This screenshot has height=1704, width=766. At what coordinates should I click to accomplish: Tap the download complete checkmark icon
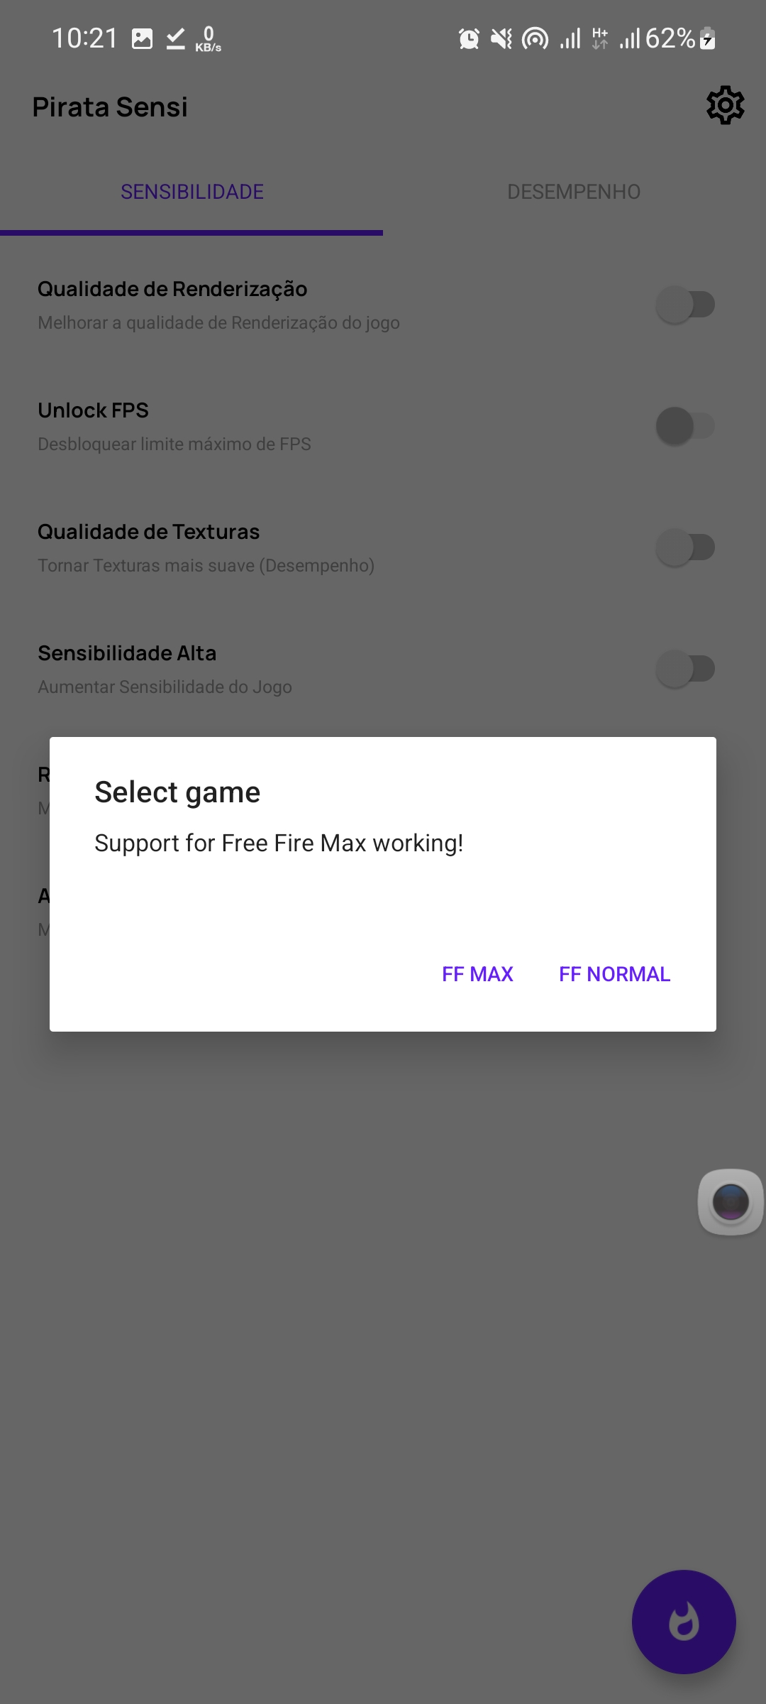pyautogui.click(x=175, y=38)
